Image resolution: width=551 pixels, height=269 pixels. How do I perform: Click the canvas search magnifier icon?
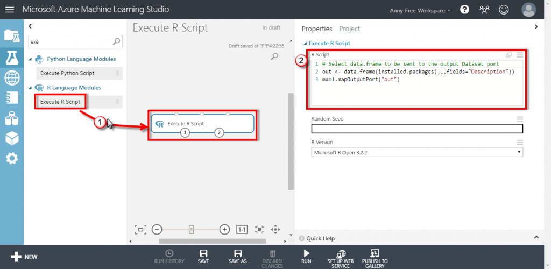pyautogui.click(x=275, y=56)
